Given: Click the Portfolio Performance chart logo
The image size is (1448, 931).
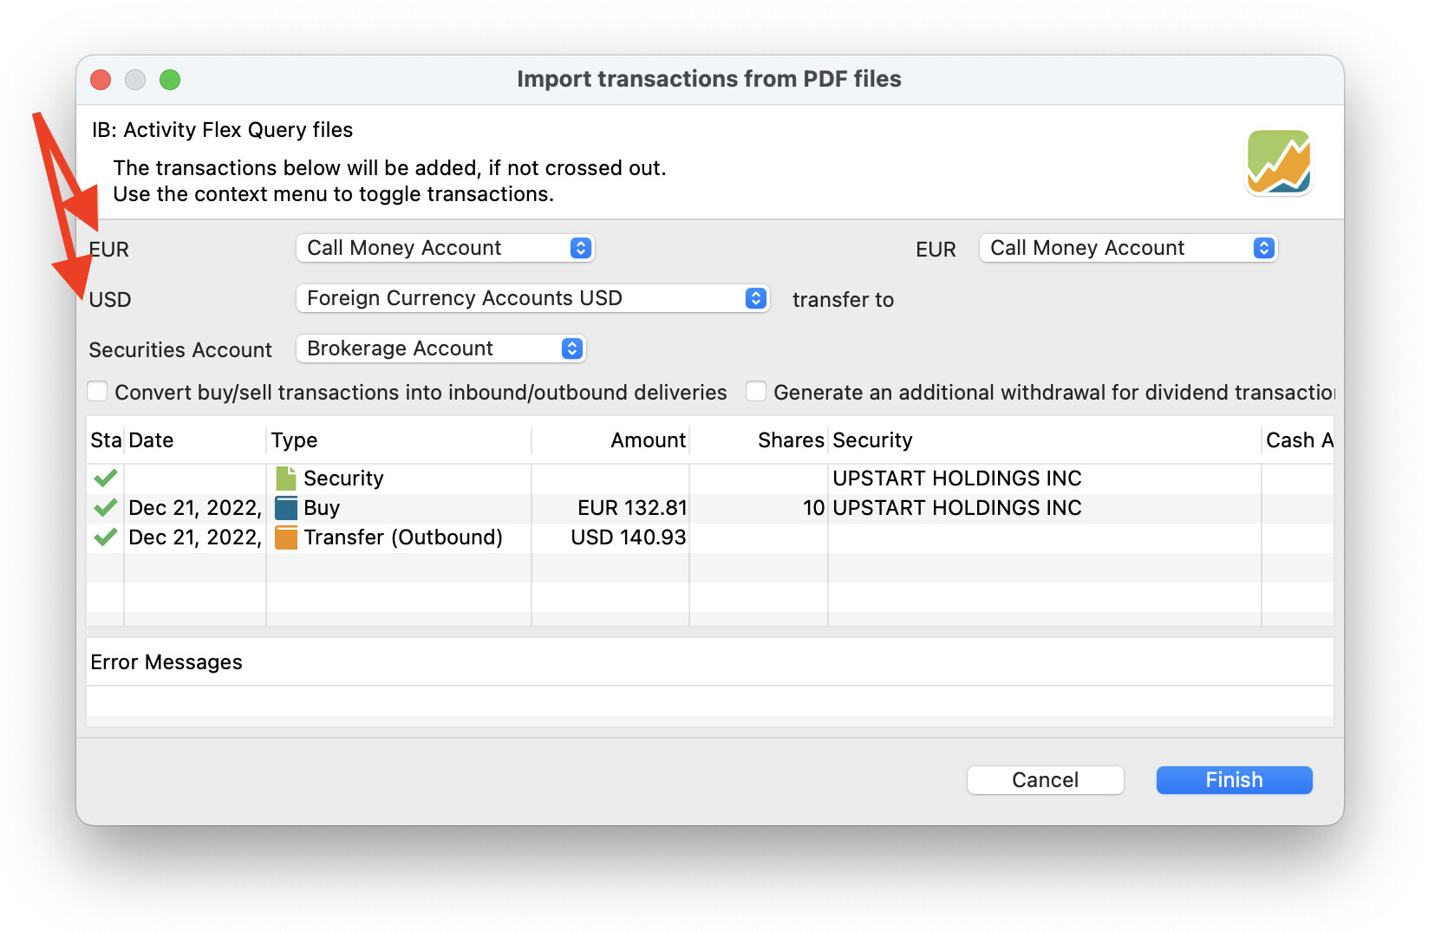Looking at the screenshot, I should [x=1278, y=162].
